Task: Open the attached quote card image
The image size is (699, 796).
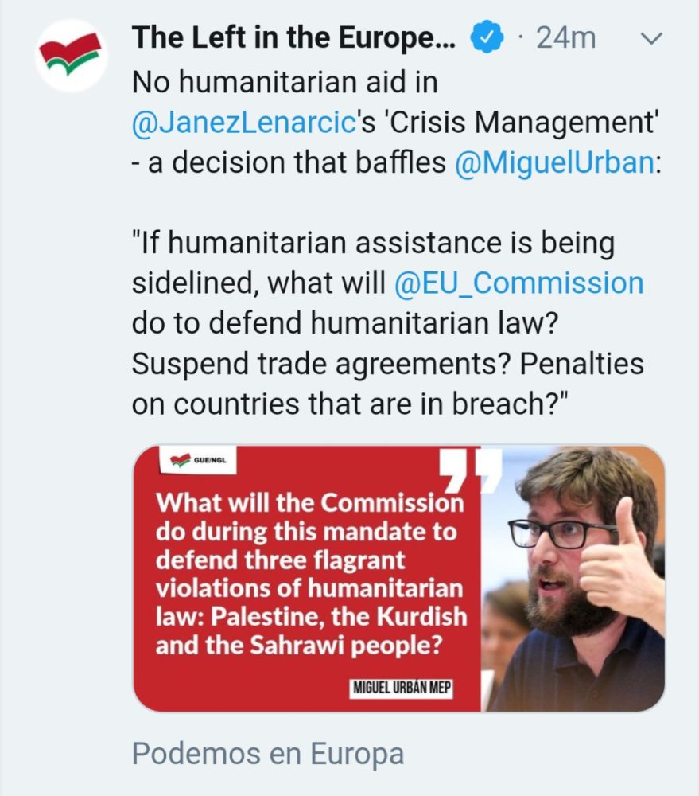Action: coord(398,578)
